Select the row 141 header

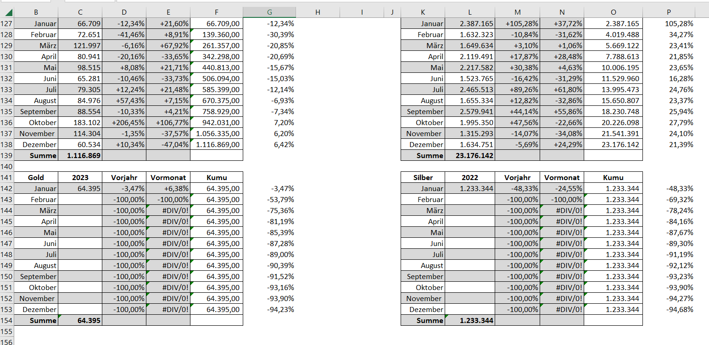point(7,178)
